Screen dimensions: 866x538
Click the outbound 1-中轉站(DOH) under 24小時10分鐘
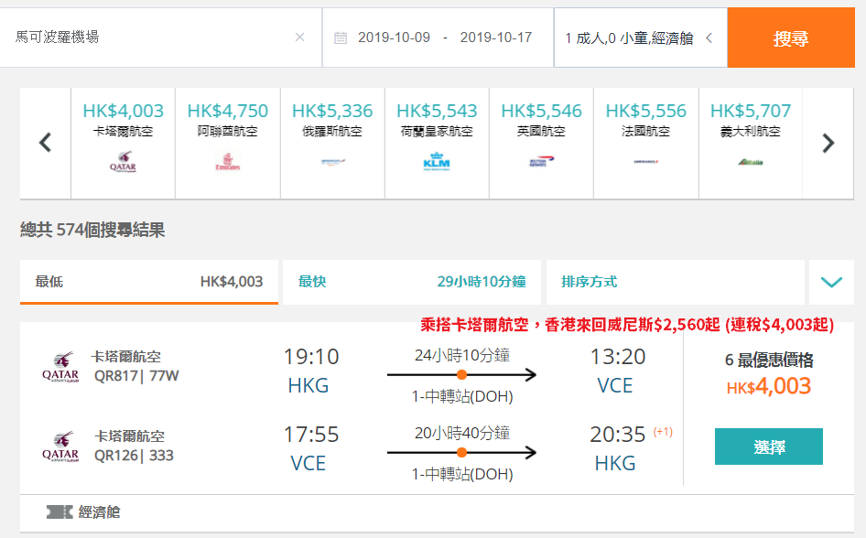pos(462,396)
